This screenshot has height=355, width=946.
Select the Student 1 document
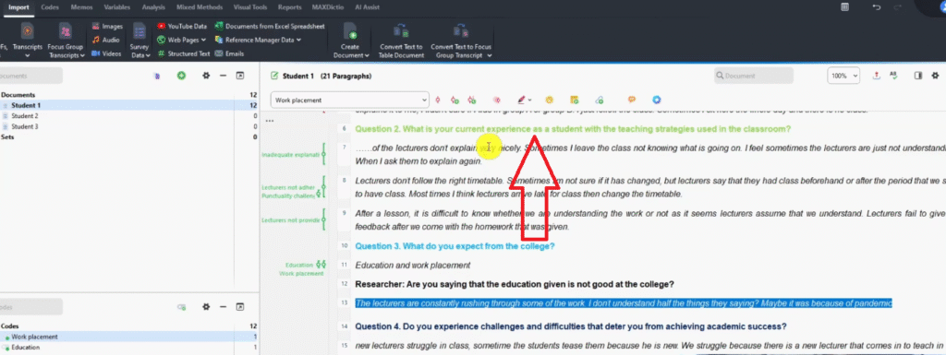tap(129, 105)
